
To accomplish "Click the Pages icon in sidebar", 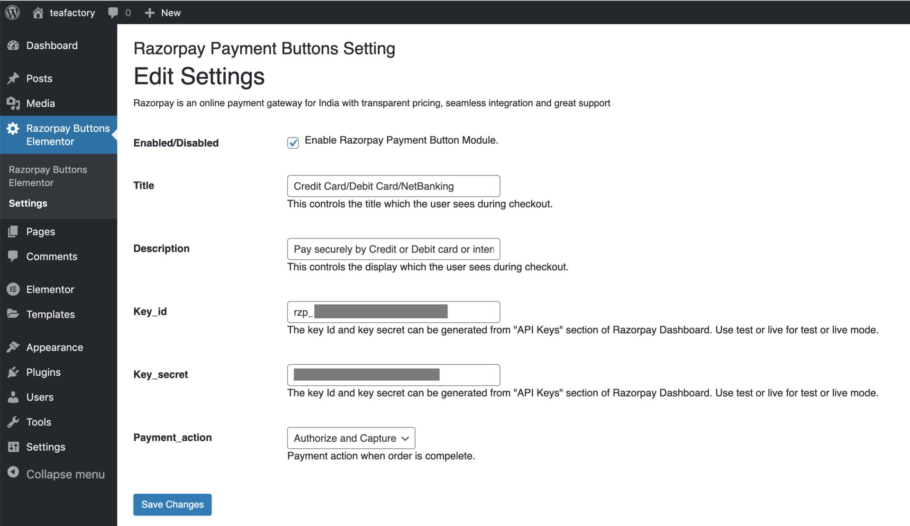I will [x=13, y=231].
